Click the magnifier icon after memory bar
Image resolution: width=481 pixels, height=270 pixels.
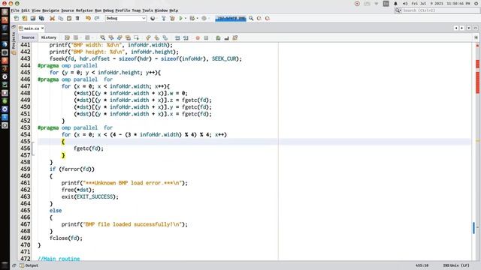pos(251,18)
